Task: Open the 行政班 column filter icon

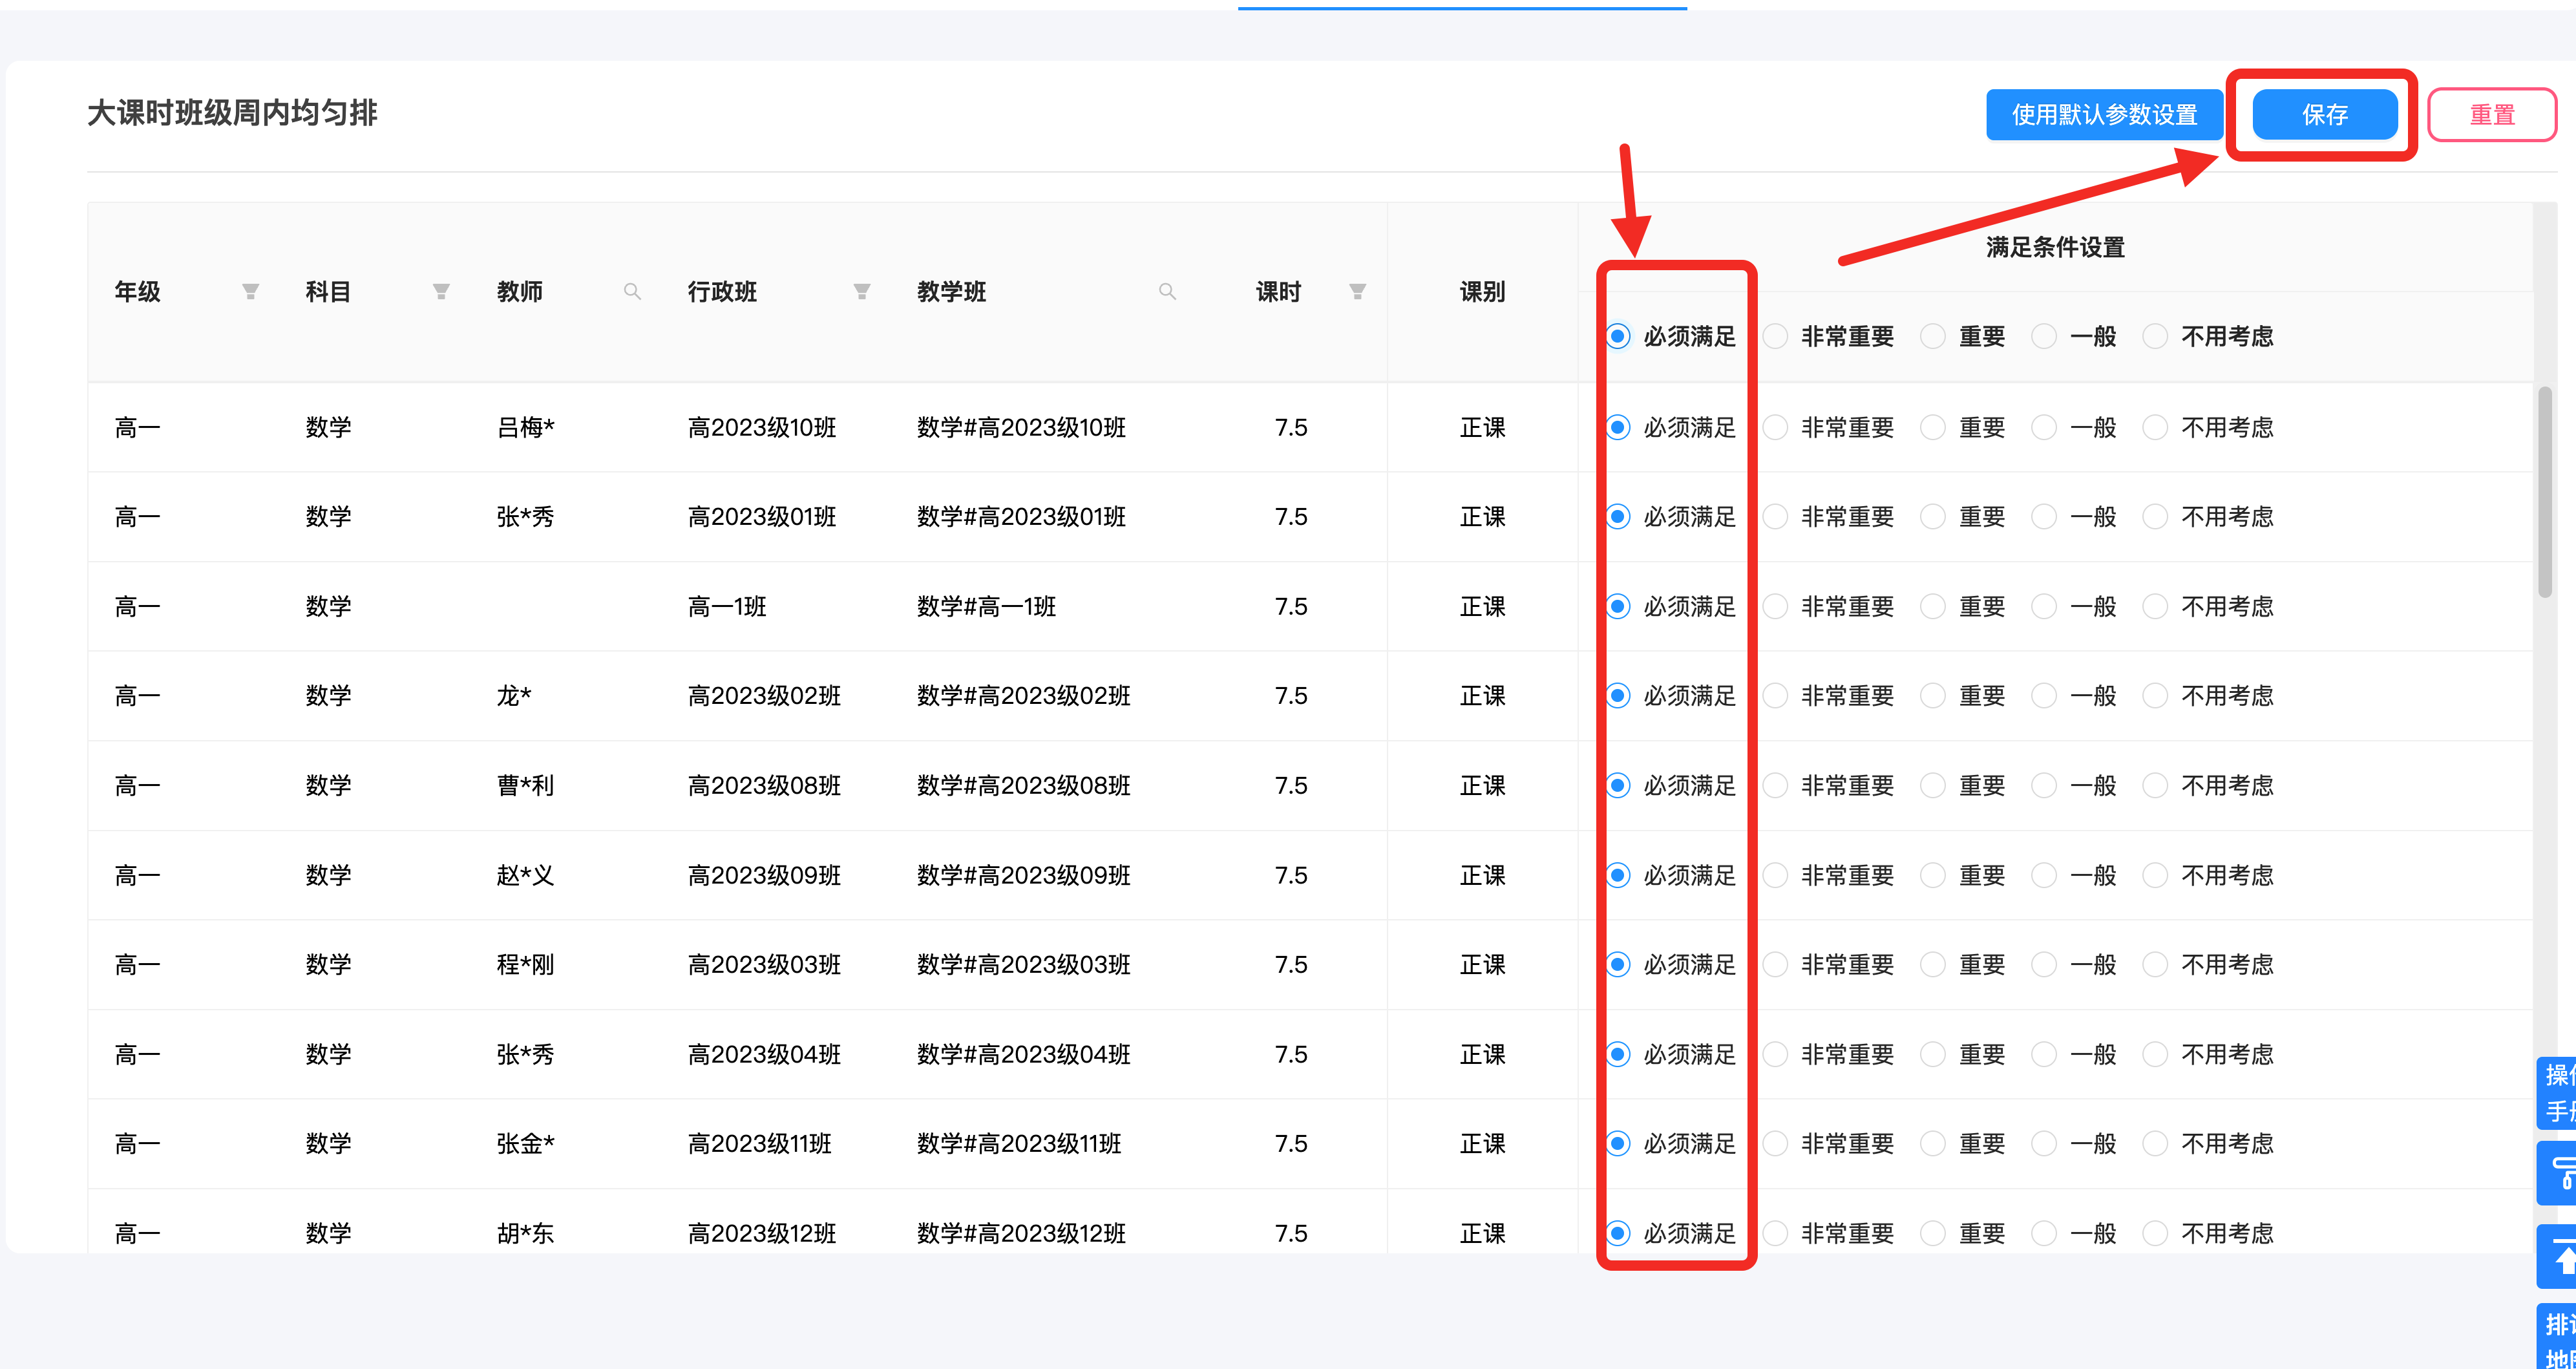Action: (x=861, y=291)
